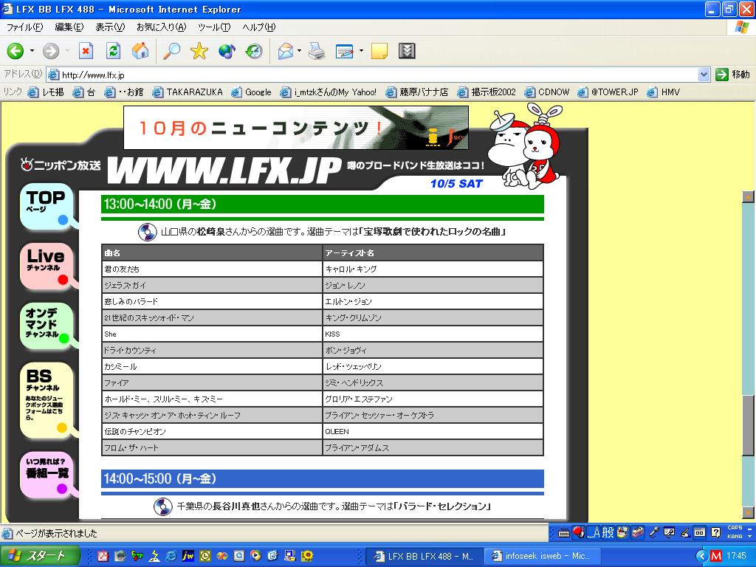This screenshot has width=756, height=567.
Task: Click the yellow sticky note toolbar icon
Action: click(379, 51)
